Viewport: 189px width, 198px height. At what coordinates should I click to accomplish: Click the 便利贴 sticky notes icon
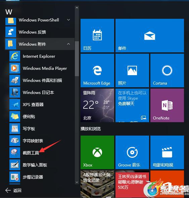(x=15, y=116)
